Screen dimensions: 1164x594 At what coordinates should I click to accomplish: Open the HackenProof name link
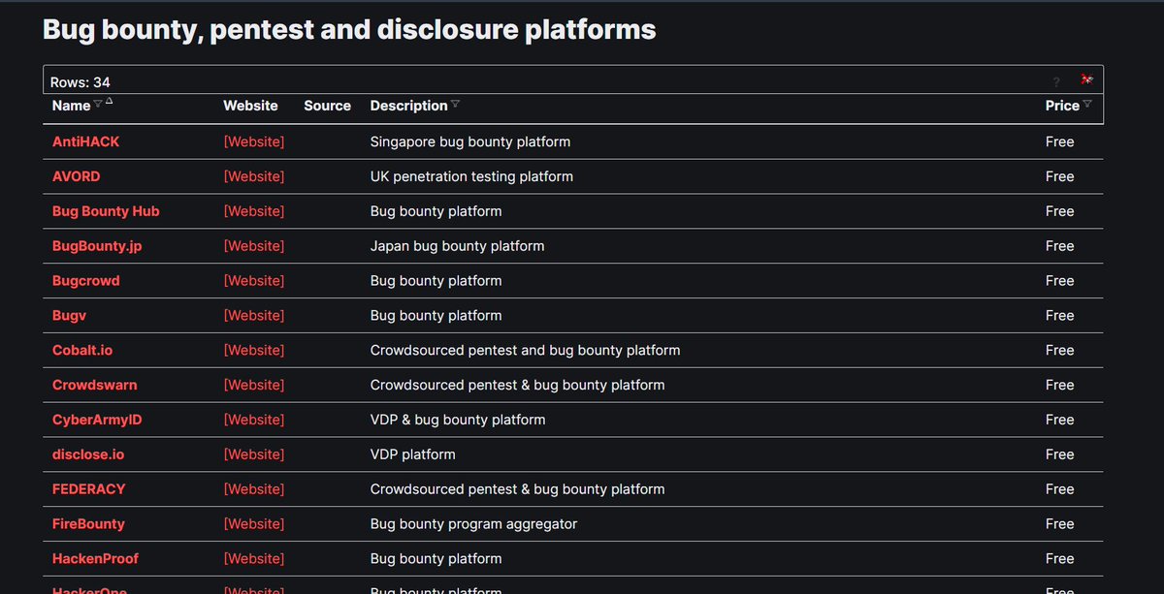pyautogui.click(x=95, y=559)
